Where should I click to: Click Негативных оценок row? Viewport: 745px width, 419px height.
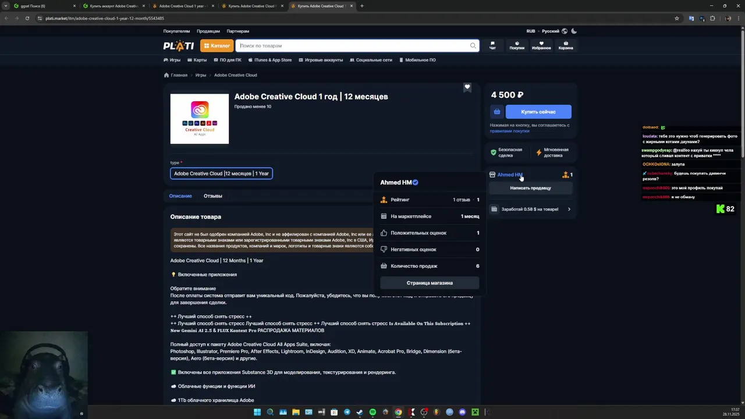pyautogui.click(x=430, y=250)
